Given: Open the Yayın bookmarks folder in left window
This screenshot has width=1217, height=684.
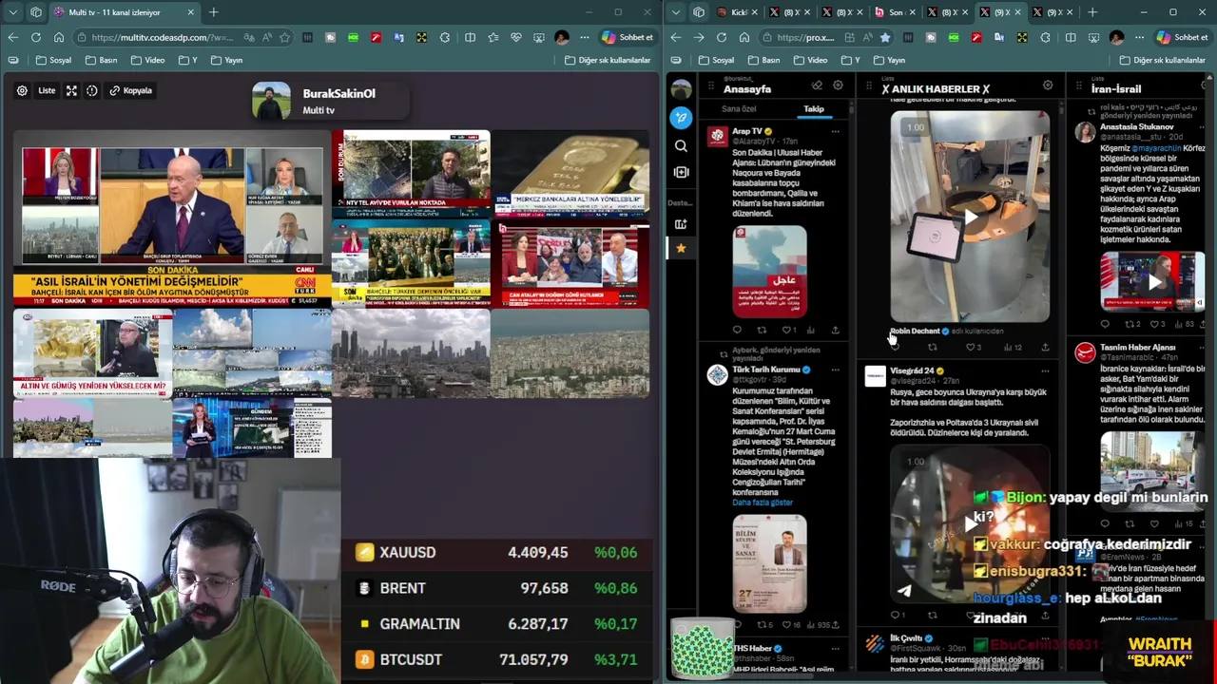Looking at the screenshot, I should click(x=226, y=60).
